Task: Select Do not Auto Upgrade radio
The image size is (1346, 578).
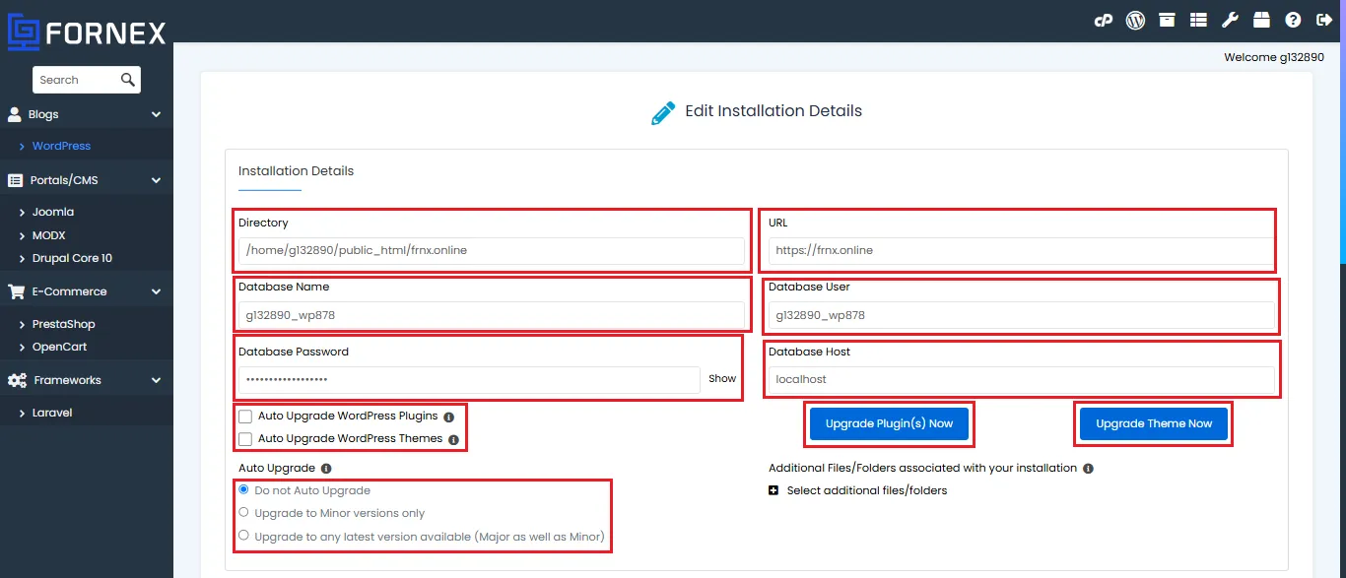Action: (x=243, y=489)
